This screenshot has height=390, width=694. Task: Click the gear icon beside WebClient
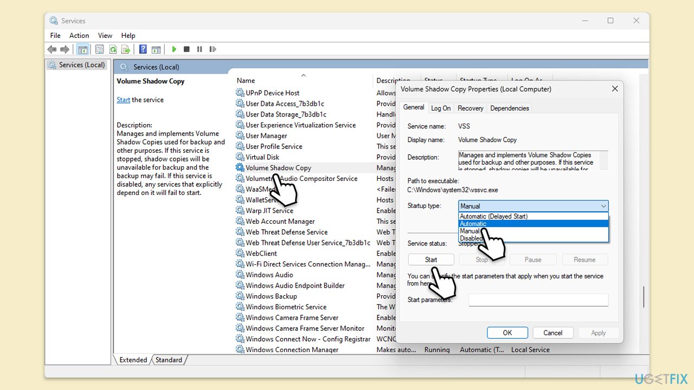coord(240,253)
